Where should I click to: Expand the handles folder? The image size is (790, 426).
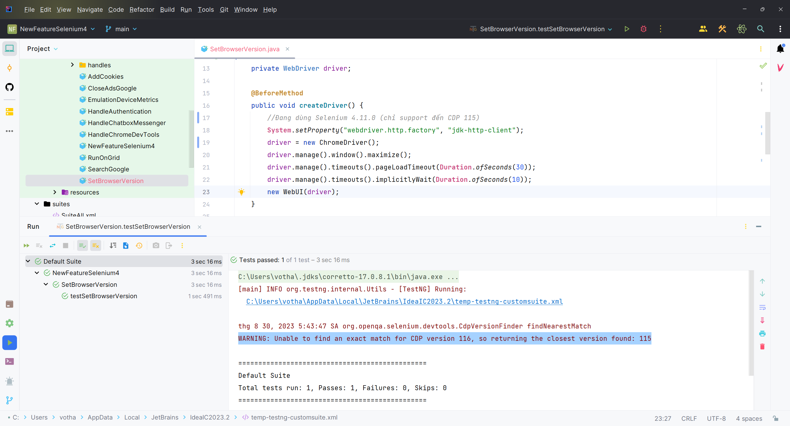pos(72,65)
